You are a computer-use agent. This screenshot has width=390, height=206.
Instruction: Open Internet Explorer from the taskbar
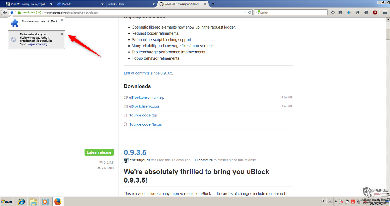(21, 201)
